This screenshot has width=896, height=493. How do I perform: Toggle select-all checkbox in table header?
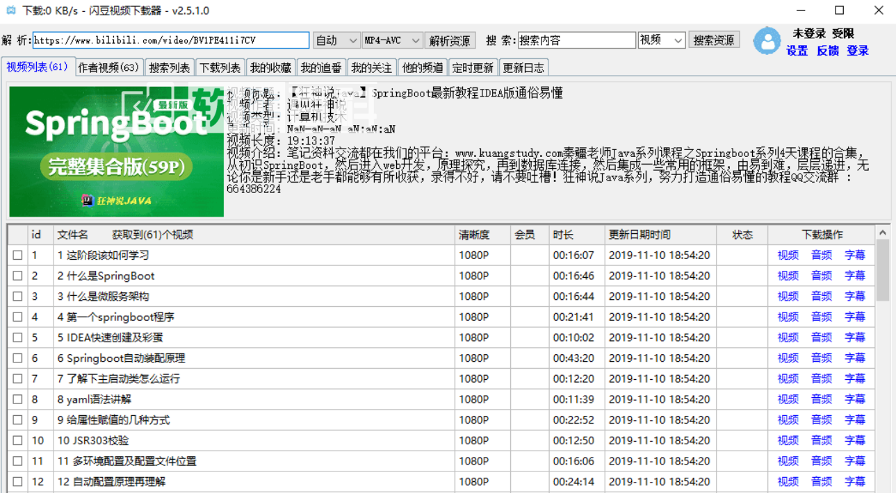pyautogui.click(x=17, y=235)
